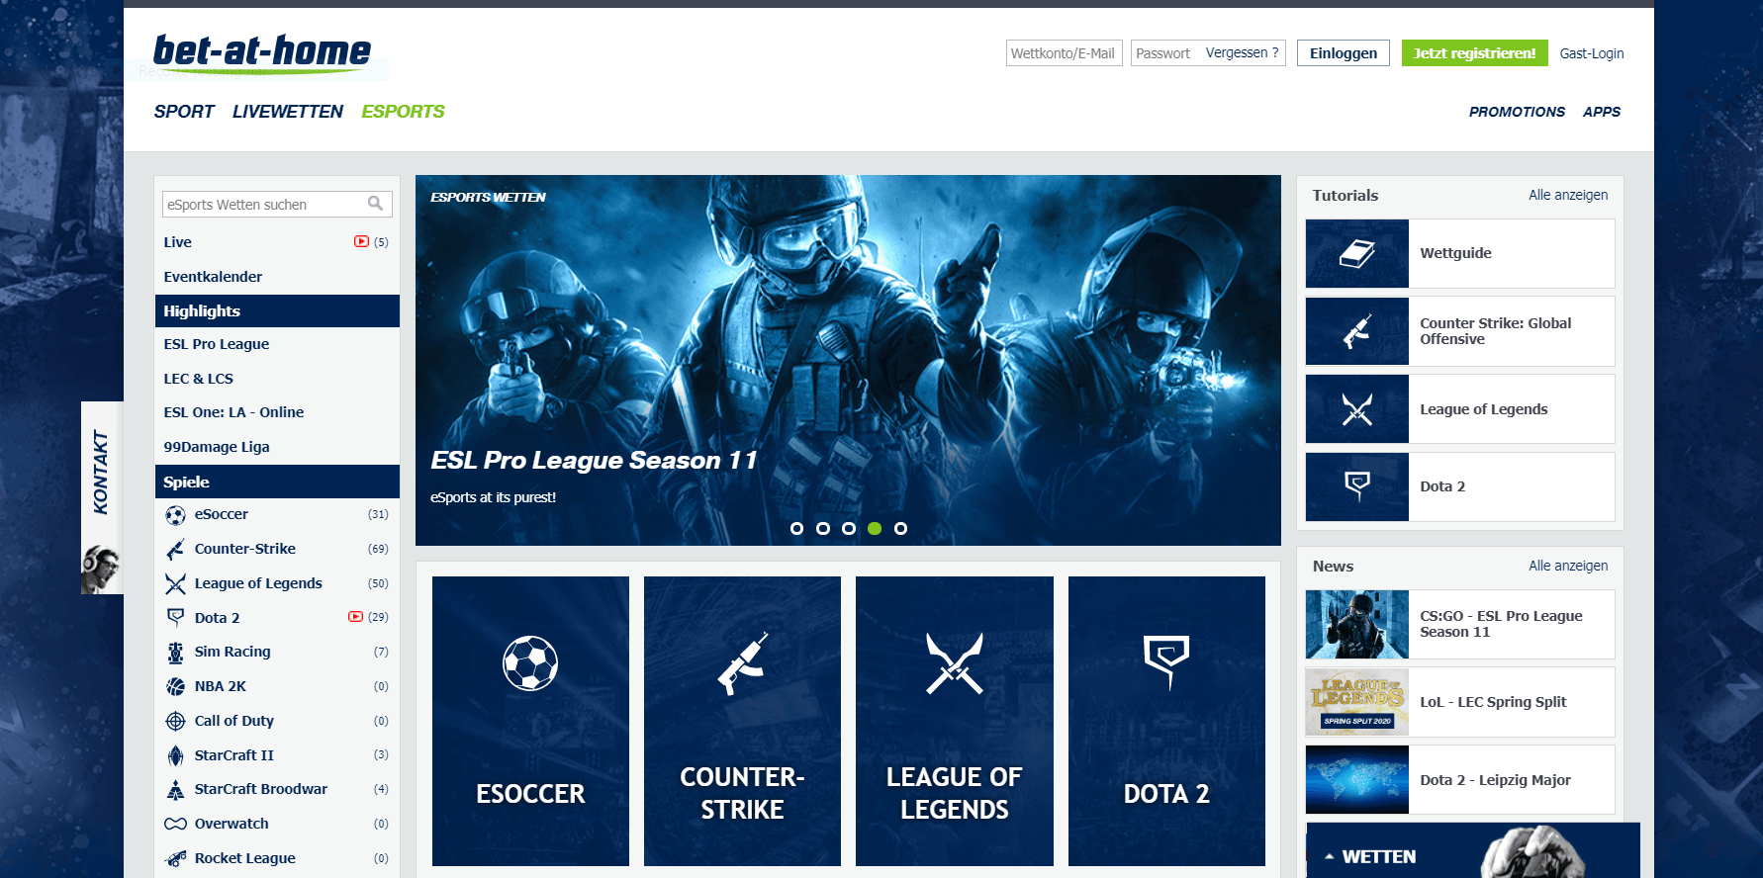This screenshot has height=878, width=1763.
Task: Click the Sim Racing sidebar icon
Action: tap(175, 653)
